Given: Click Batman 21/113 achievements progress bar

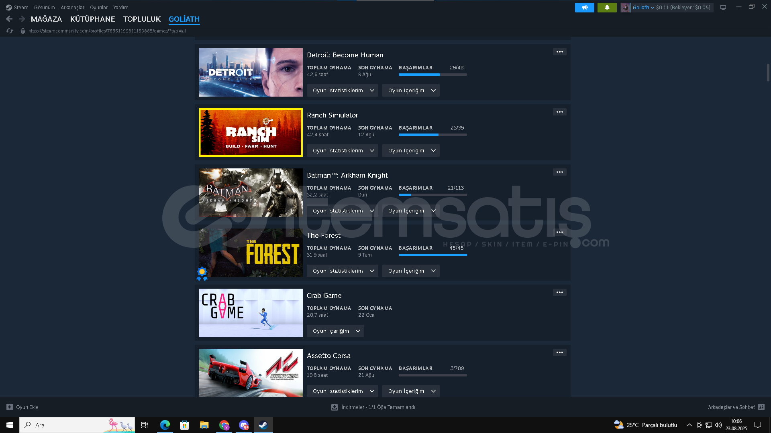Looking at the screenshot, I should [x=433, y=195].
